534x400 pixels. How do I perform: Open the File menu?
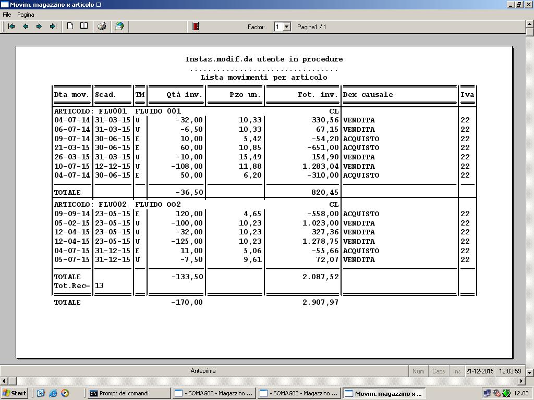7,15
